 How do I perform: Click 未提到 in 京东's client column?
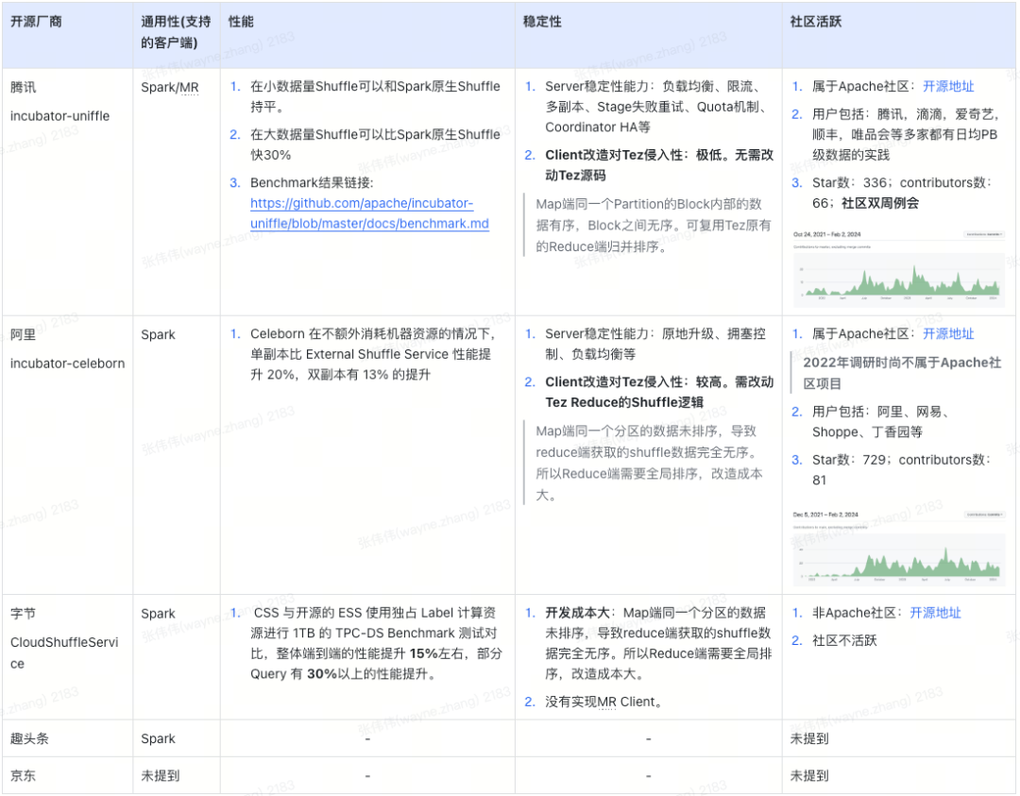[x=160, y=775]
